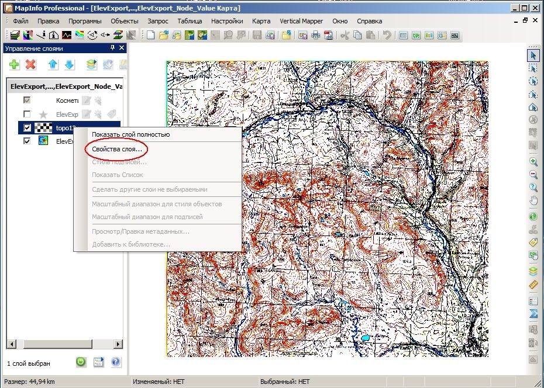Open the Окно menu
544x388 pixels.
click(x=340, y=21)
